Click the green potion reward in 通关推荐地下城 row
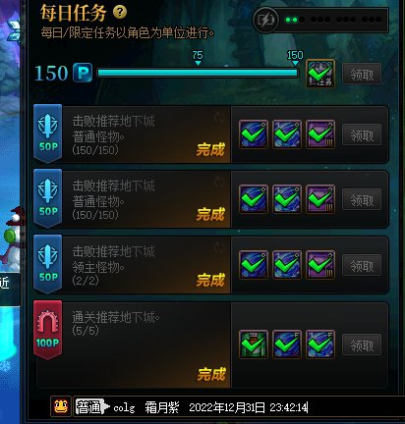The image size is (405, 424). click(254, 344)
